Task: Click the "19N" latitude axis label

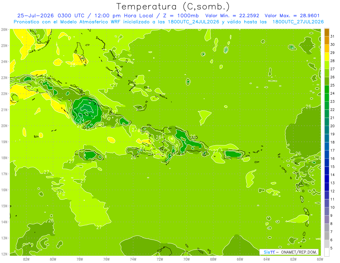Action: pos(4,142)
